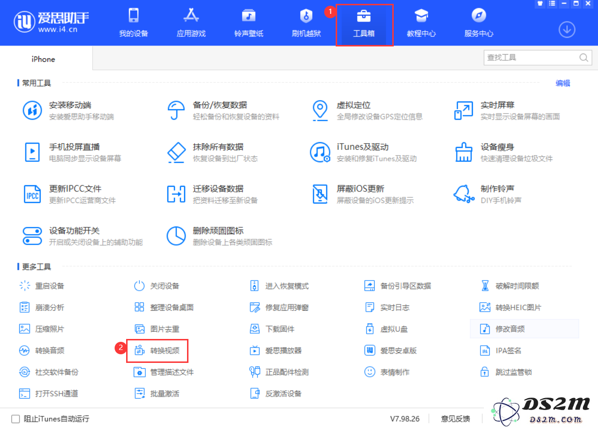Open 正品配件检测 tool
Image resolution: width=598 pixels, height=428 pixels.
pos(279,372)
